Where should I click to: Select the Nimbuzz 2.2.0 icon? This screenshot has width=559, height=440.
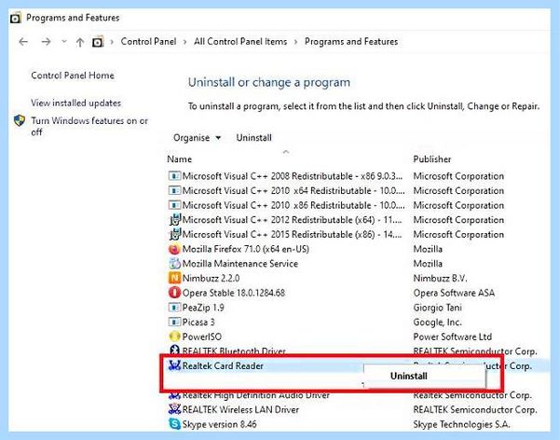[174, 278]
